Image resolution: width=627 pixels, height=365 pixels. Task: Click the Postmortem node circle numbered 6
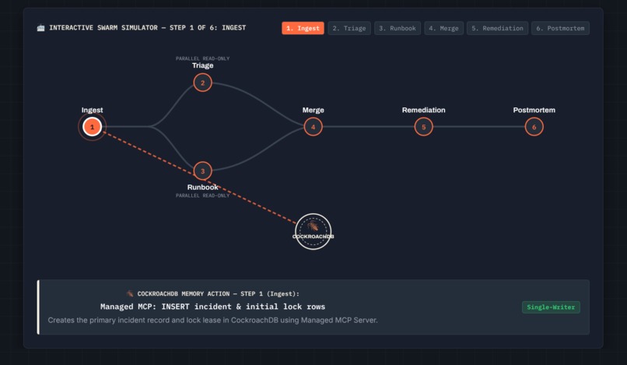pyautogui.click(x=534, y=127)
